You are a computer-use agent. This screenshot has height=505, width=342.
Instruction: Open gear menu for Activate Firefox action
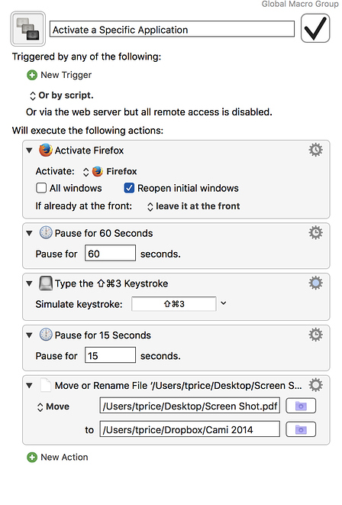[x=315, y=150]
